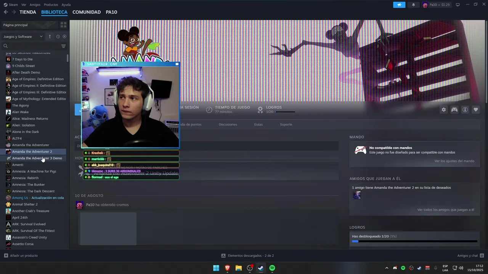Open PA10 profile tab
Screen dimensions: 488x274
(x=111, y=12)
